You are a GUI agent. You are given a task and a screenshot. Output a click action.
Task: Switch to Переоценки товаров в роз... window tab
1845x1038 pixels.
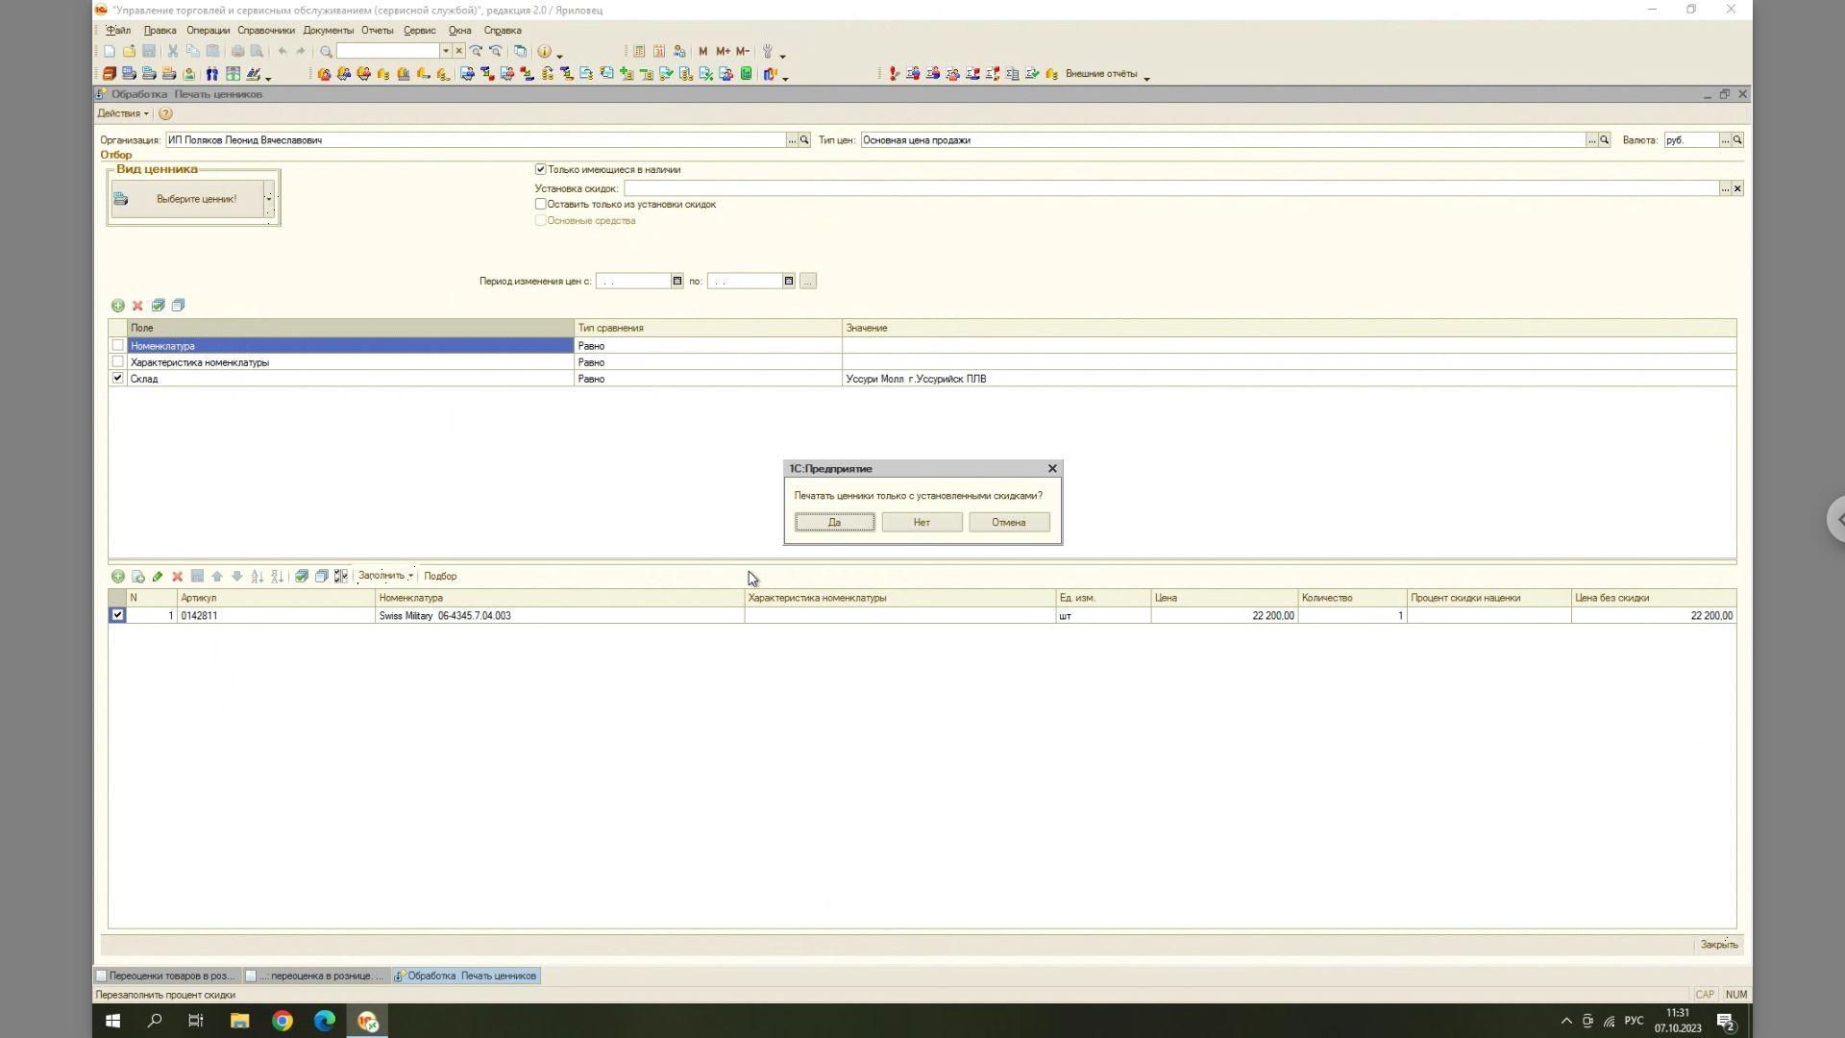coord(166,976)
